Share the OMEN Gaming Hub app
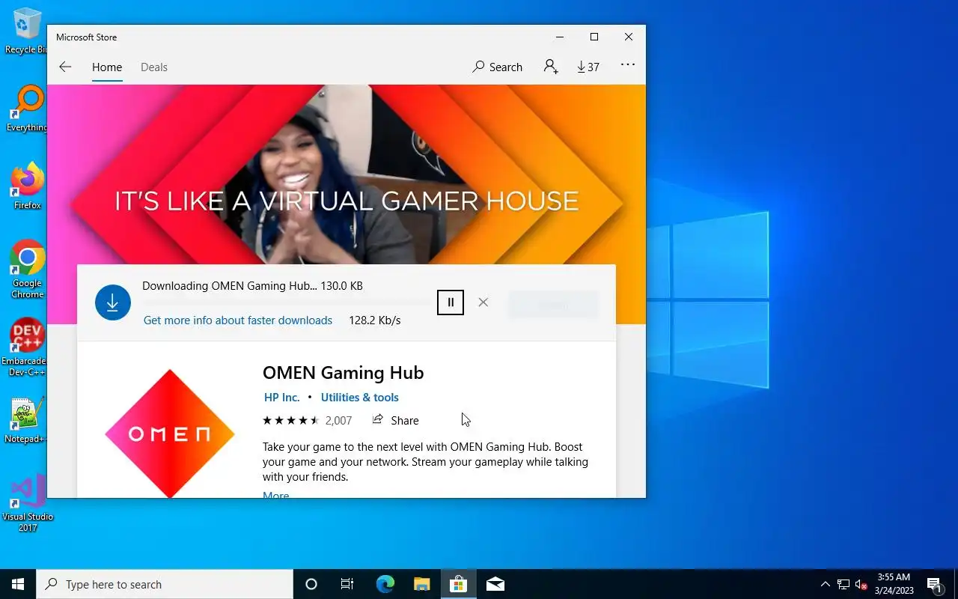 (395, 420)
